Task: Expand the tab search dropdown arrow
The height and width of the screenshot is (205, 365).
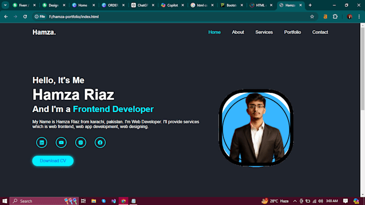Action: (5, 5)
